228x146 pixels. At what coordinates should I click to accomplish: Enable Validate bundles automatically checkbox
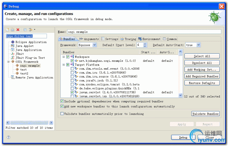click(x=62, y=114)
